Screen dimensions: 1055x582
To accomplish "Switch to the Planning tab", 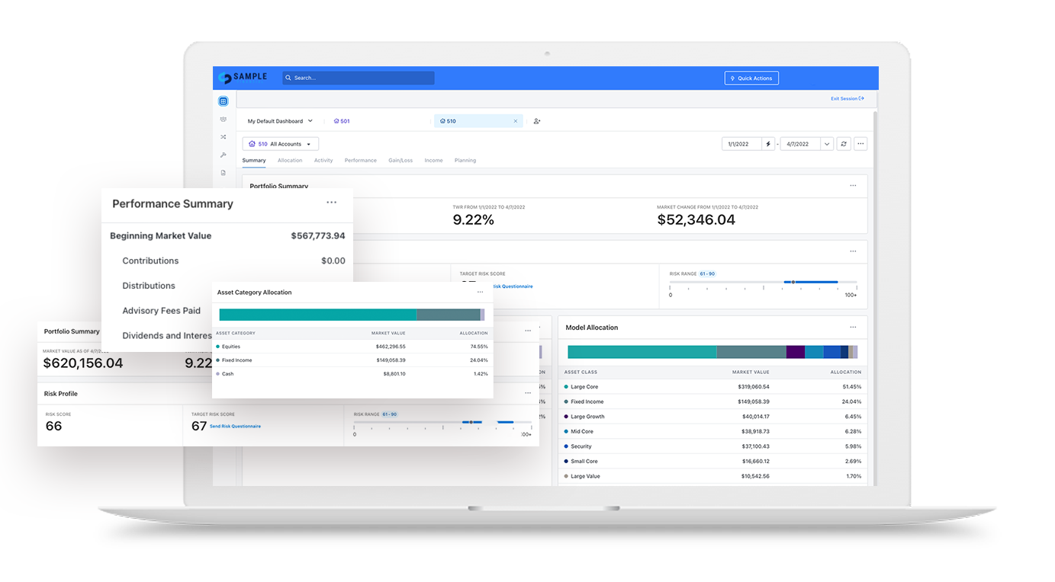I will (465, 161).
